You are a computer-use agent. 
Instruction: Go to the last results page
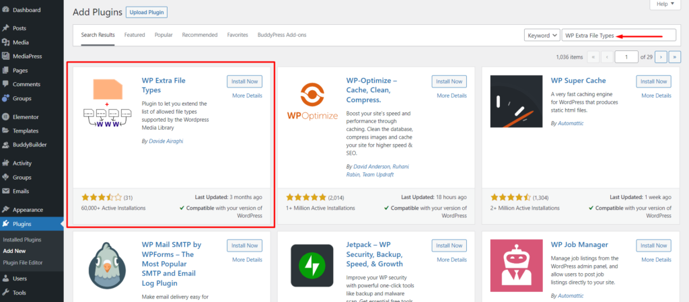tap(674, 57)
